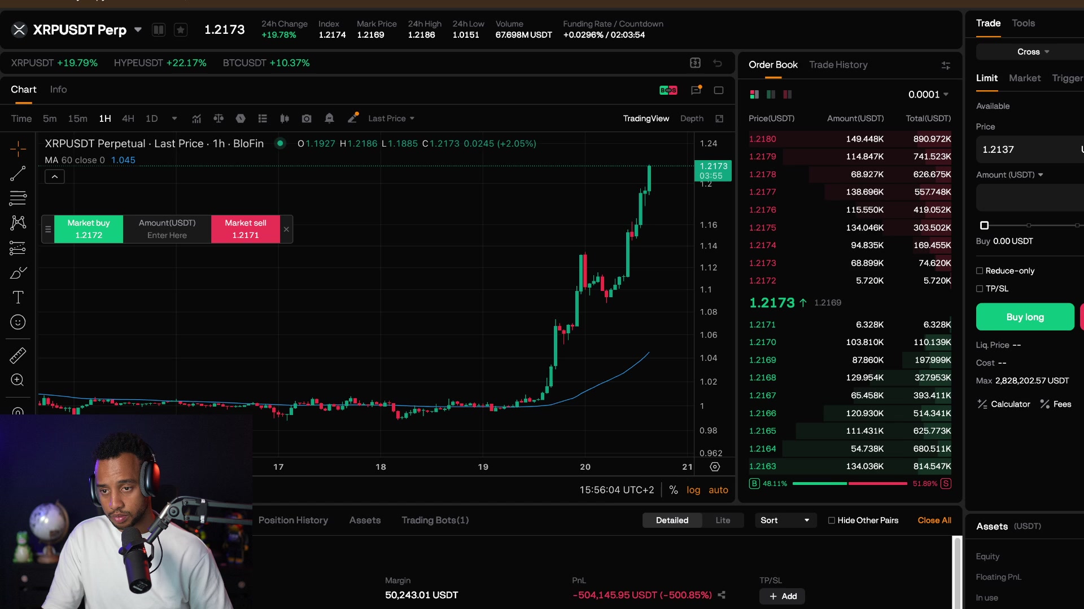Open order book settings sliders icon

point(946,65)
